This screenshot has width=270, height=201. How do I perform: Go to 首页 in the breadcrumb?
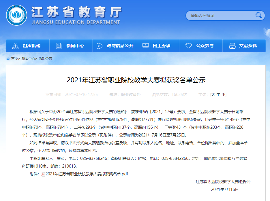click(14, 59)
